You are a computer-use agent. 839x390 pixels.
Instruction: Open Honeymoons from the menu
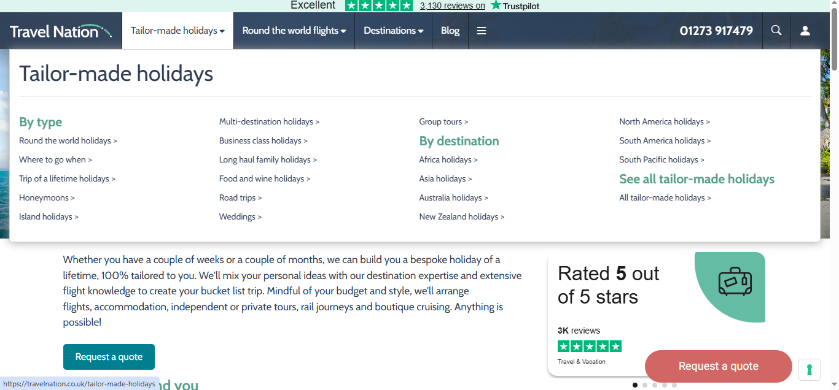(x=47, y=198)
